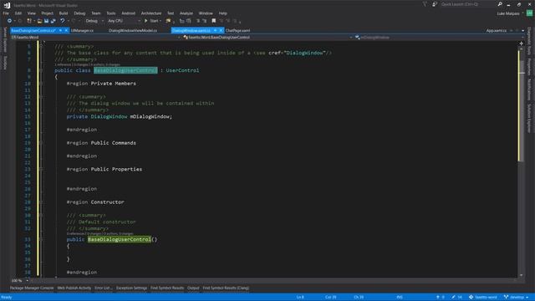Open the File menu

[6, 13]
